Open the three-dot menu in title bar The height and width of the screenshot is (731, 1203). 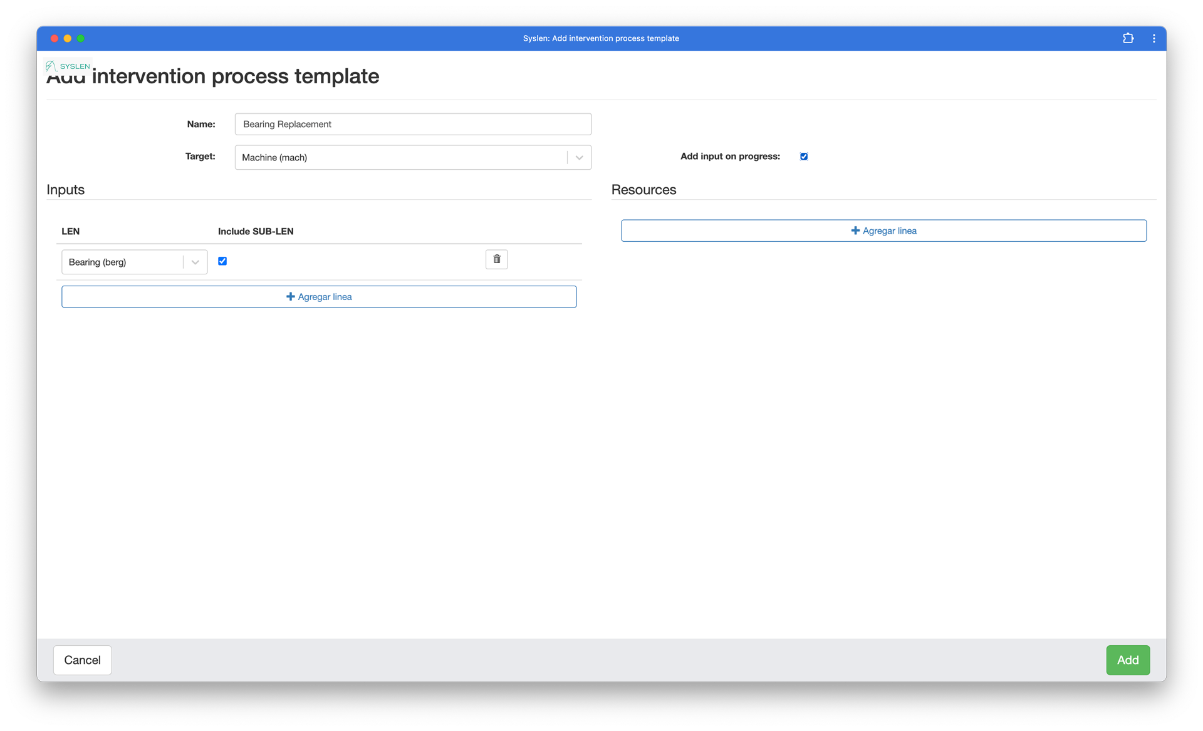coord(1154,38)
